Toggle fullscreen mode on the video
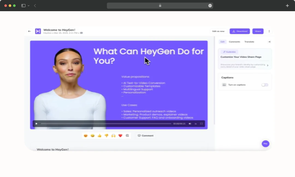This screenshot has height=177, width=295. coord(201,123)
